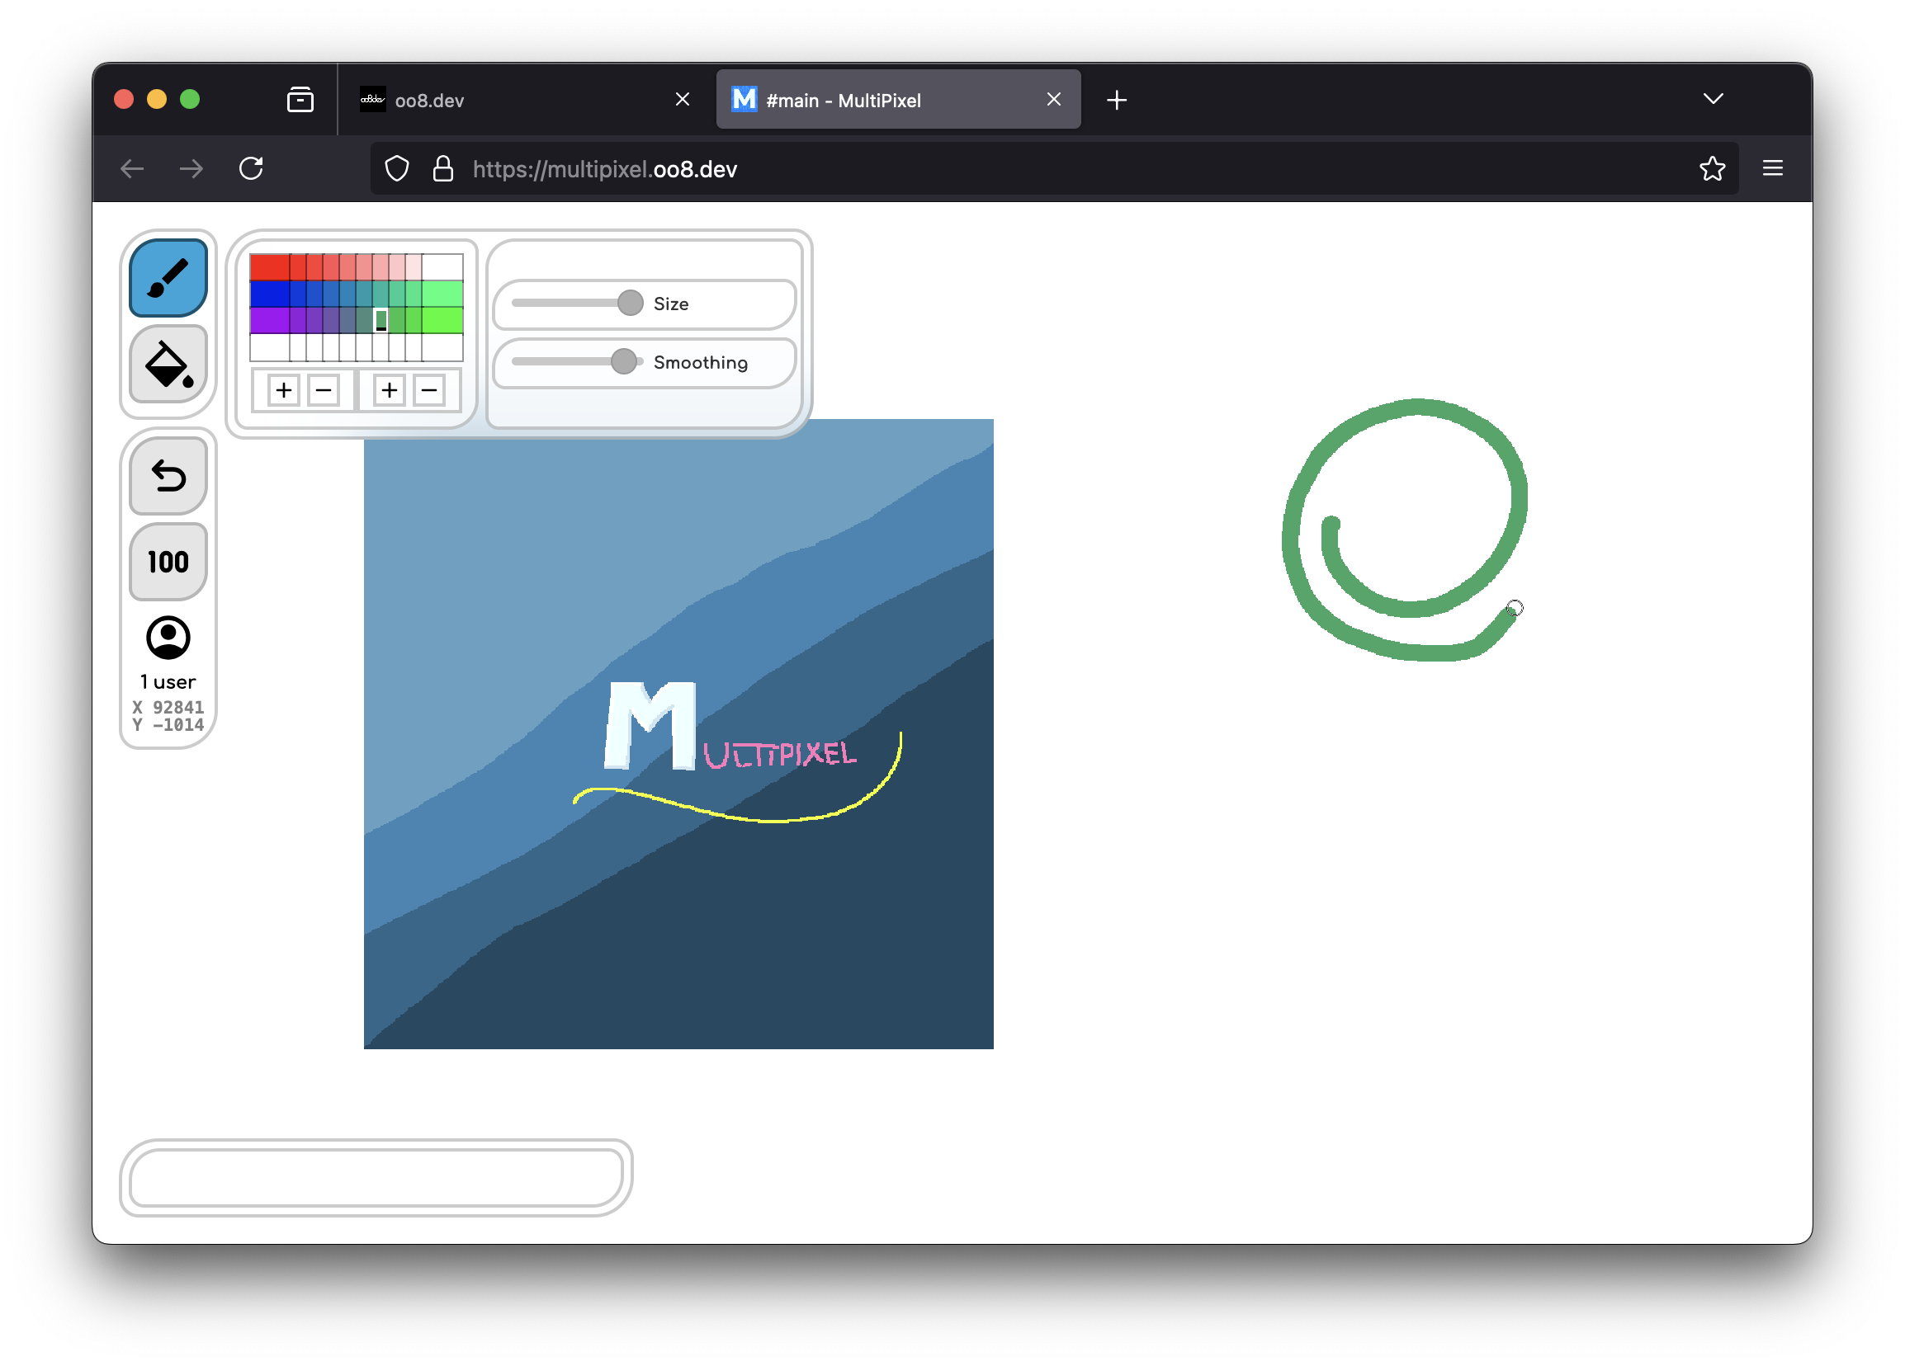This screenshot has height=1366, width=1905.
Task: Select the paintbrush tool
Action: pyautogui.click(x=168, y=278)
